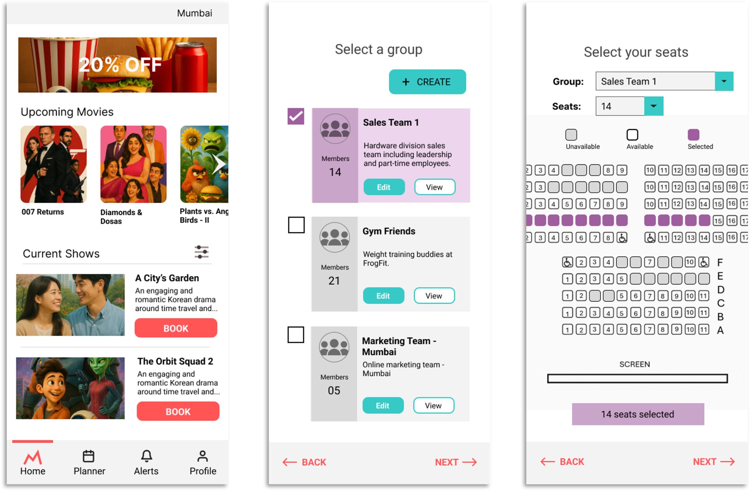Tap the Planner calendar icon
Screen dimensions: 750x491
(x=88, y=456)
